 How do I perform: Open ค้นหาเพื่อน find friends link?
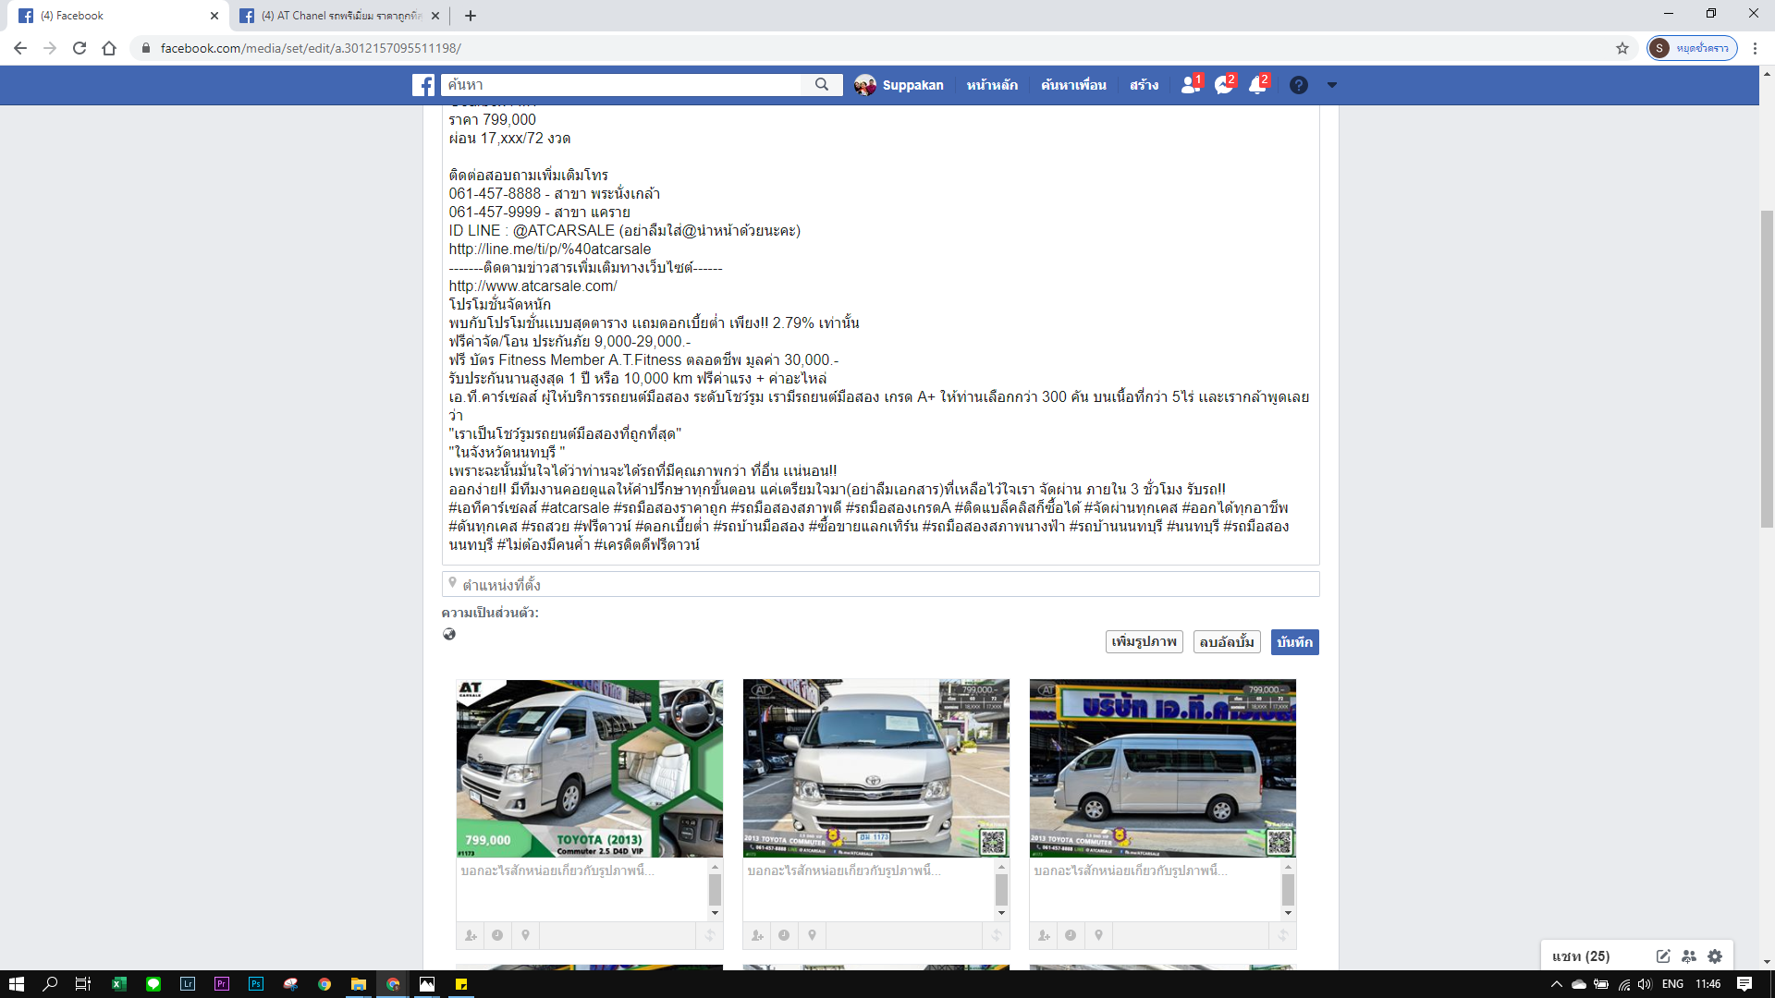click(x=1073, y=85)
